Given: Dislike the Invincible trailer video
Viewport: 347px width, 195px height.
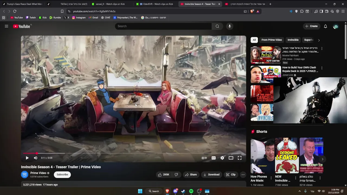Looking at the screenshot, I should click(176, 175).
